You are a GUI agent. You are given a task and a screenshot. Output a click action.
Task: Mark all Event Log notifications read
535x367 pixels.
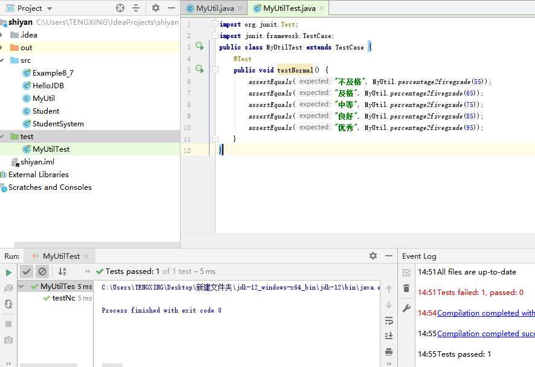click(x=406, y=272)
